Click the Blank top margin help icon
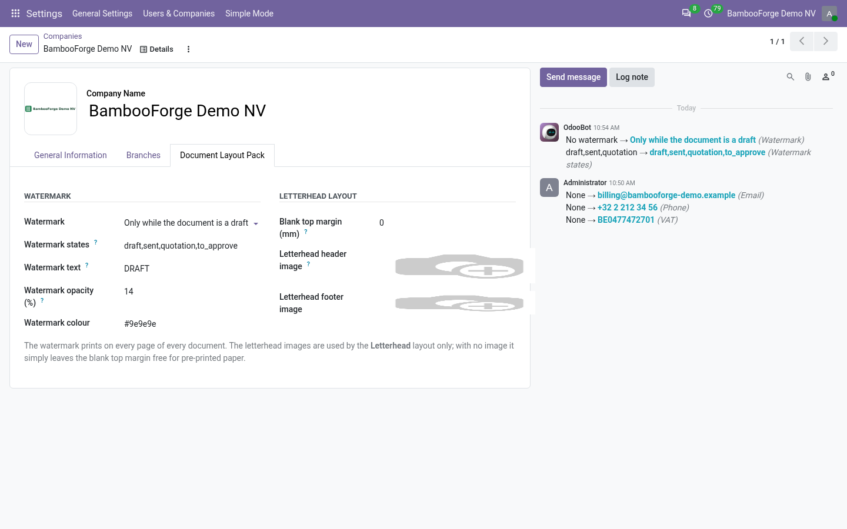This screenshot has height=529, width=847. (306, 232)
